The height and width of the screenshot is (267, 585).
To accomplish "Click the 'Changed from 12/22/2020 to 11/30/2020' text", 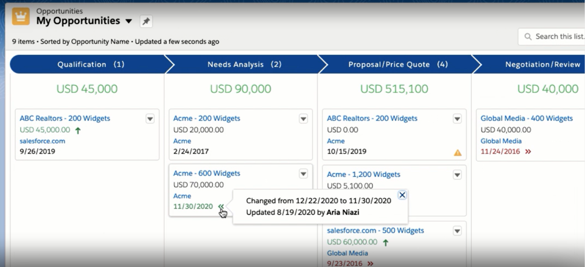I will (318, 201).
